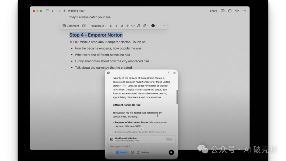Insert equation with square root icon
This screenshot has width=286, height=161.
coord(138,26)
